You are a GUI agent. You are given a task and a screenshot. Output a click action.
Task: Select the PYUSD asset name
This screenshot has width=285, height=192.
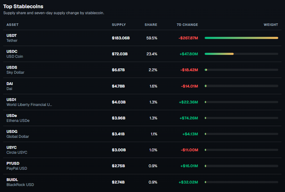click(x=13, y=163)
